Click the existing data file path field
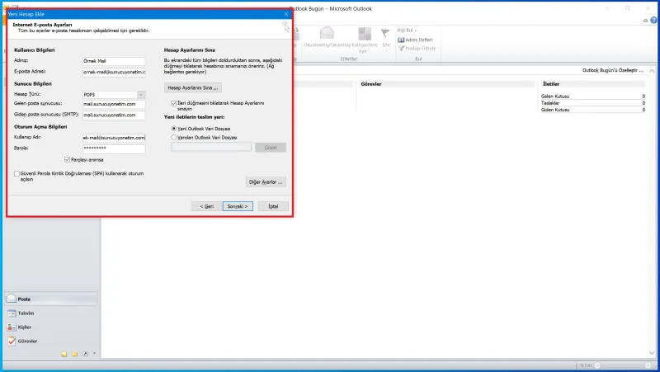The height and width of the screenshot is (372, 660). pyautogui.click(x=211, y=147)
